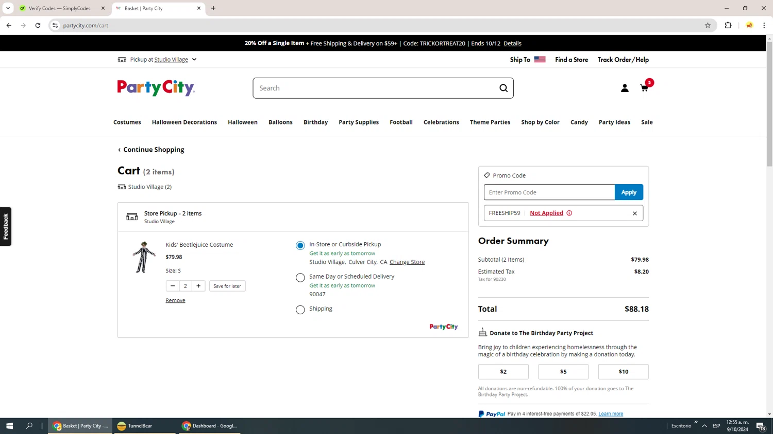Open Kids' Beetlejuice Costume product title
773x434 pixels.
coord(199,245)
